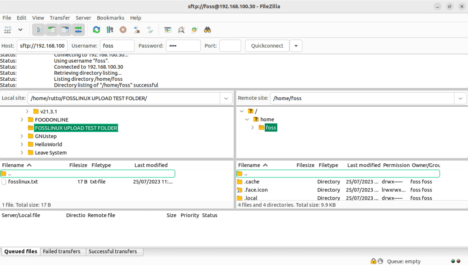Select fosslinux.txt in the local file list

point(23,182)
